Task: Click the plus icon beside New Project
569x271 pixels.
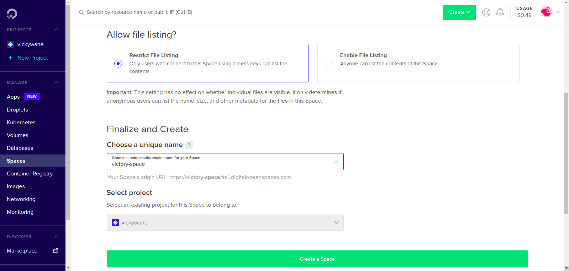Action: (x=10, y=58)
